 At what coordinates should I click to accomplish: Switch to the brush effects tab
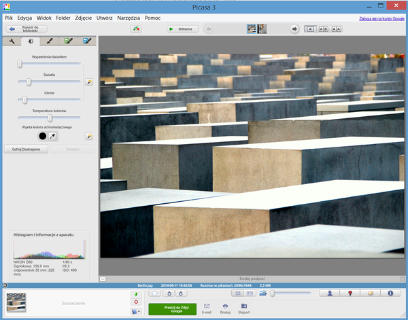[49, 41]
